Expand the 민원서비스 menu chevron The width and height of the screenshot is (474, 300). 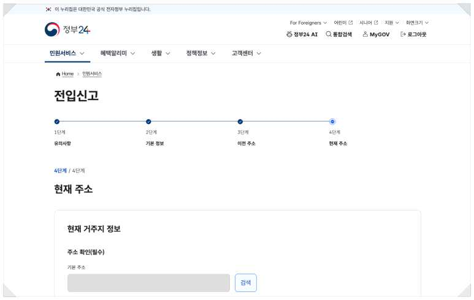point(82,53)
